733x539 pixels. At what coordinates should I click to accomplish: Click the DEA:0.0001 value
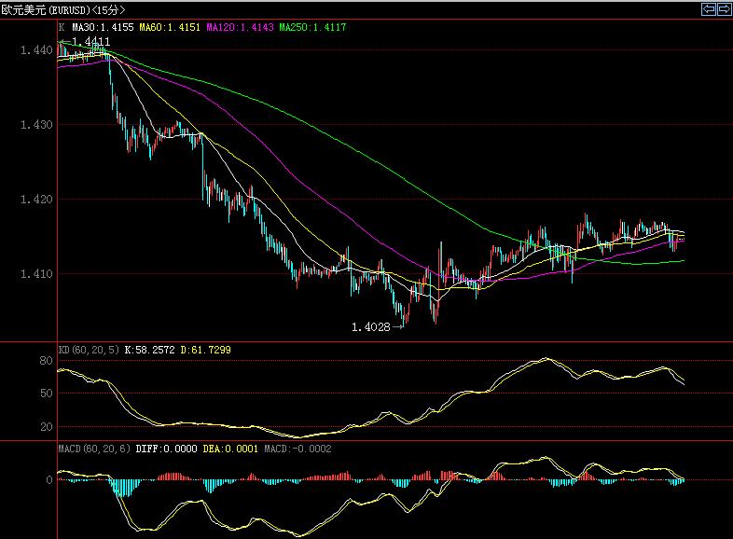[230, 449]
